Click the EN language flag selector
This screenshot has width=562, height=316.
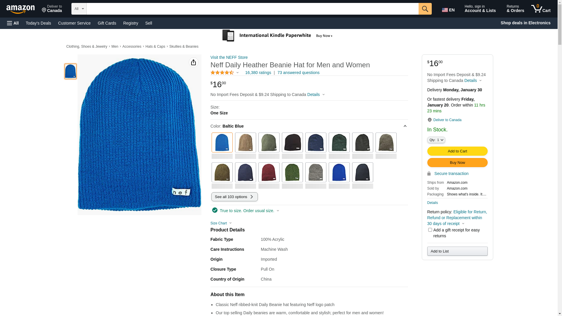coord(448,10)
